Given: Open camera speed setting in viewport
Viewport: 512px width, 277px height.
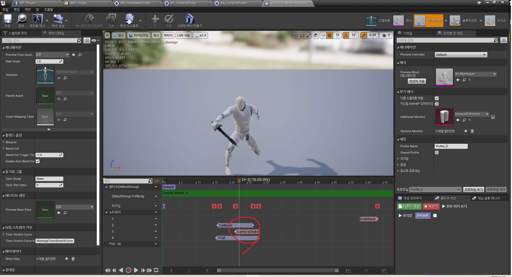Looking at the screenshot, I should 386,35.
